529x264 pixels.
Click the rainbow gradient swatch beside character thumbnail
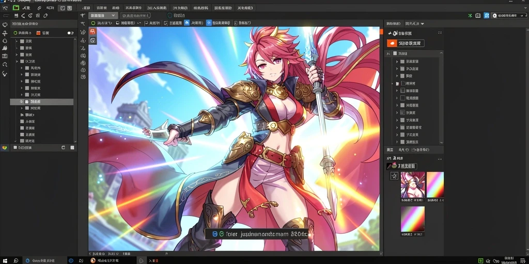(x=435, y=185)
